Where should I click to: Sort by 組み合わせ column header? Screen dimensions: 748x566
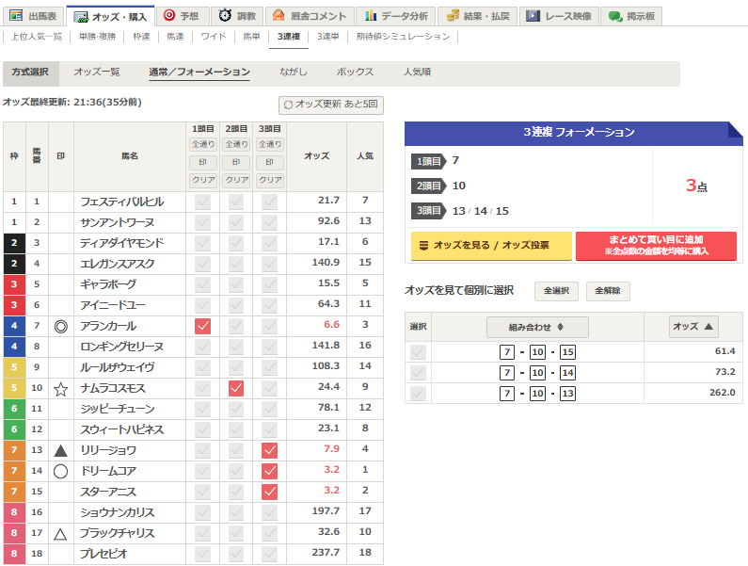pos(537,327)
